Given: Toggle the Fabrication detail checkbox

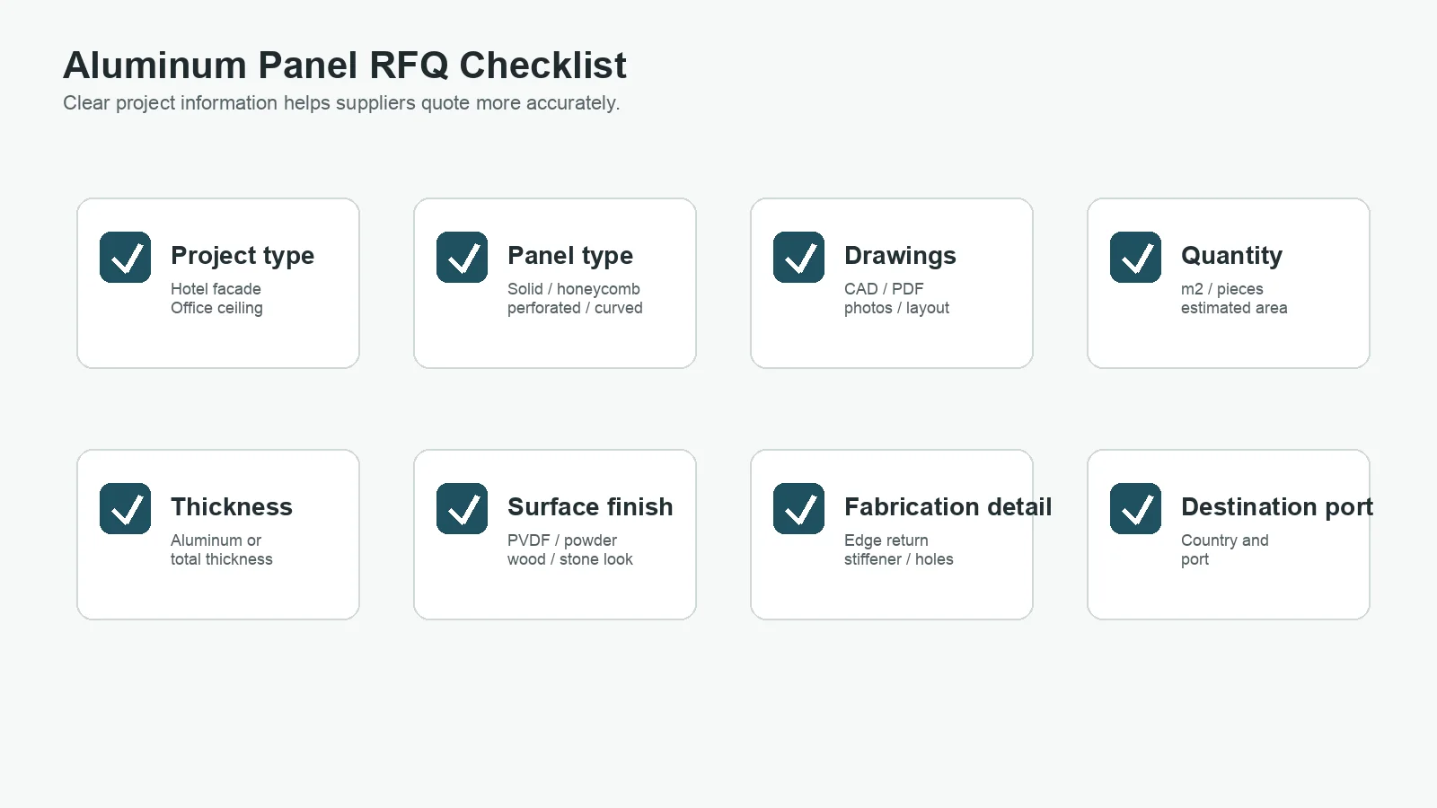Looking at the screenshot, I should point(798,508).
